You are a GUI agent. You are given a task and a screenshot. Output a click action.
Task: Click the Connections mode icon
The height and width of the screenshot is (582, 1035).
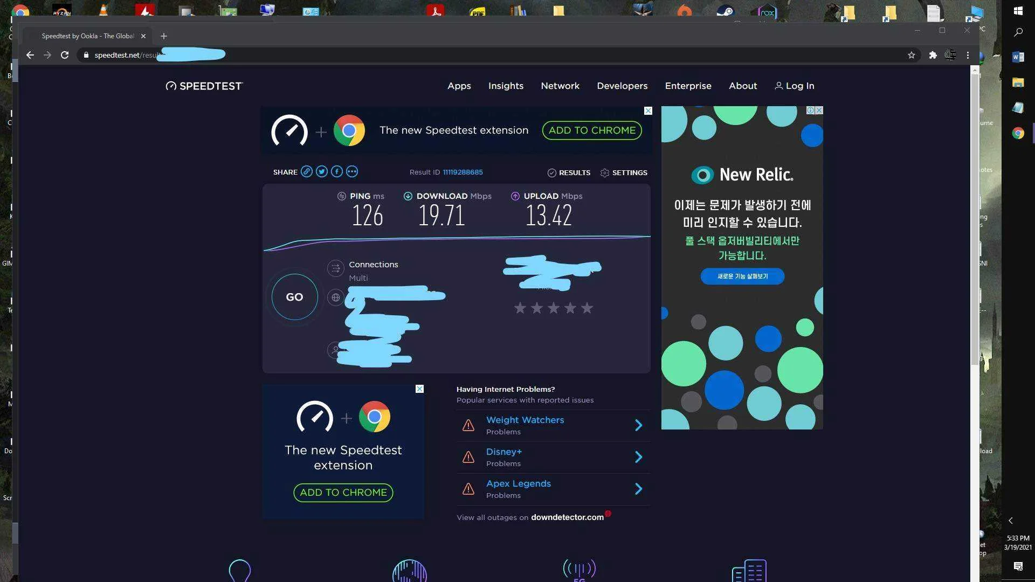tap(335, 268)
